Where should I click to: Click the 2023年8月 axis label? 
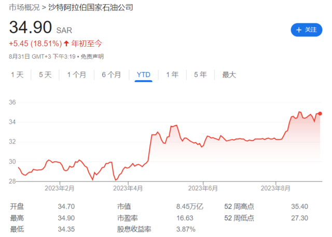(275, 188)
